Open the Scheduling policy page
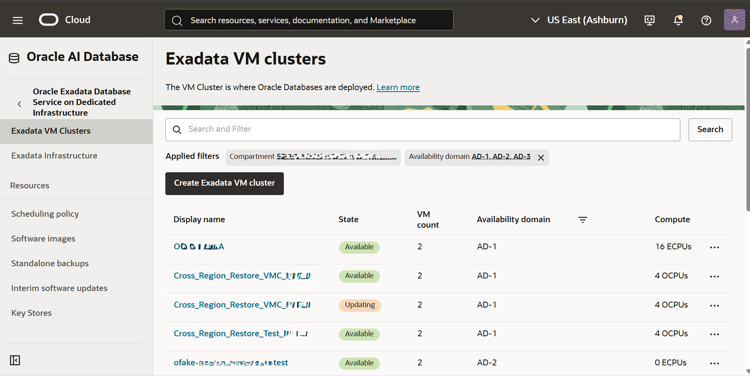The height and width of the screenshot is (376, 750). 45,214
